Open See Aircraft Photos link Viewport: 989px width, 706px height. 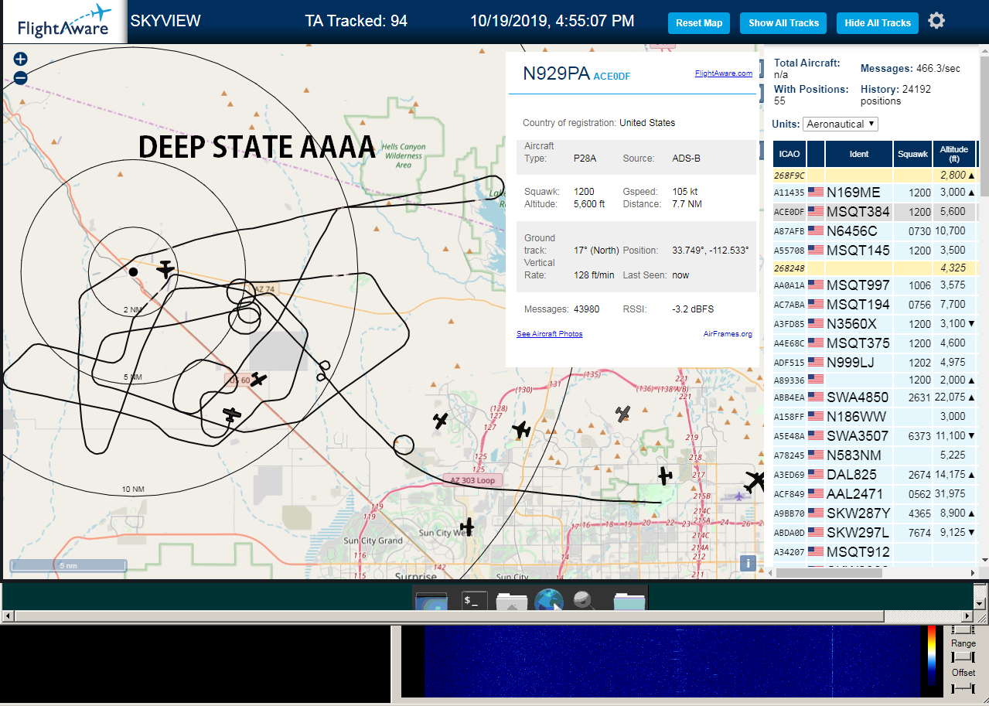tap(549, 334)
